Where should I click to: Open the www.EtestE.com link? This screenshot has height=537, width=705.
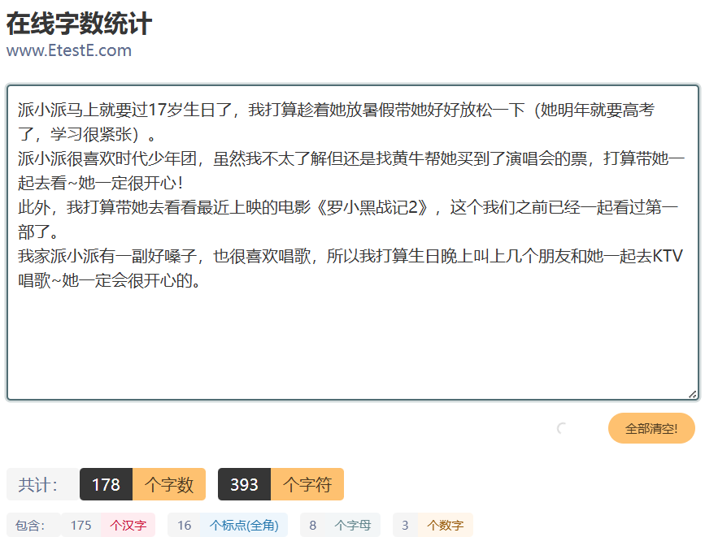69,50
